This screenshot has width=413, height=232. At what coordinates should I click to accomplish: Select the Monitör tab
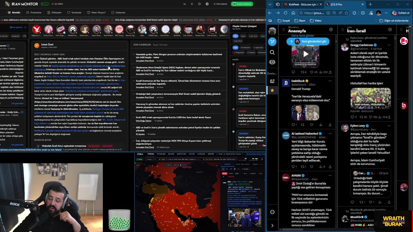[x=14, y=13]
